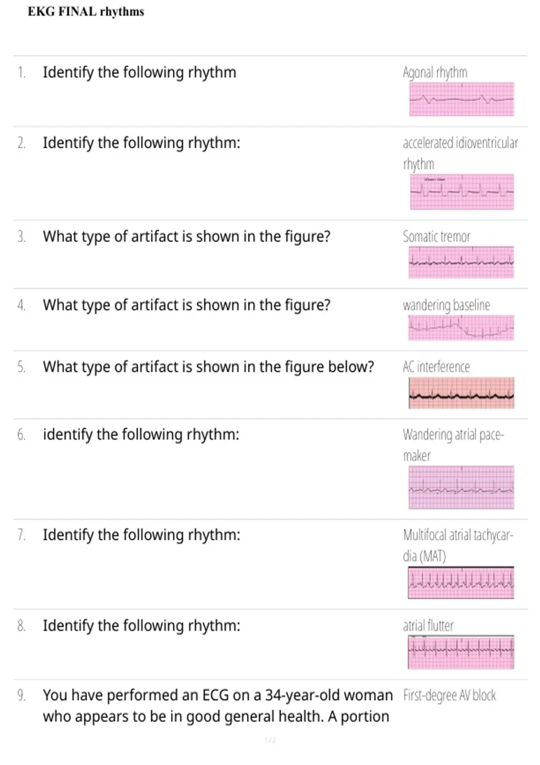Select the Somatic tremor answer label
The height and width of the screenshot is (765, 540).
[x=436, y=236]
